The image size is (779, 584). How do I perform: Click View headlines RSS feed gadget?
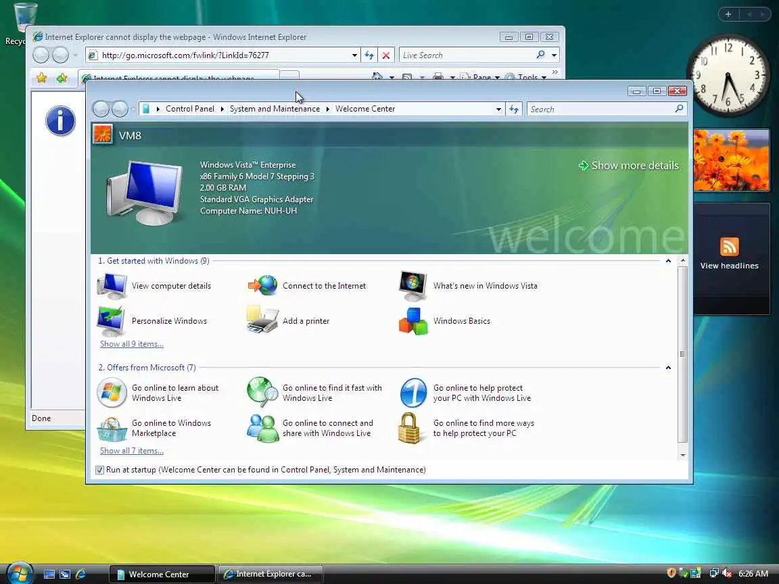pos(729,253)
